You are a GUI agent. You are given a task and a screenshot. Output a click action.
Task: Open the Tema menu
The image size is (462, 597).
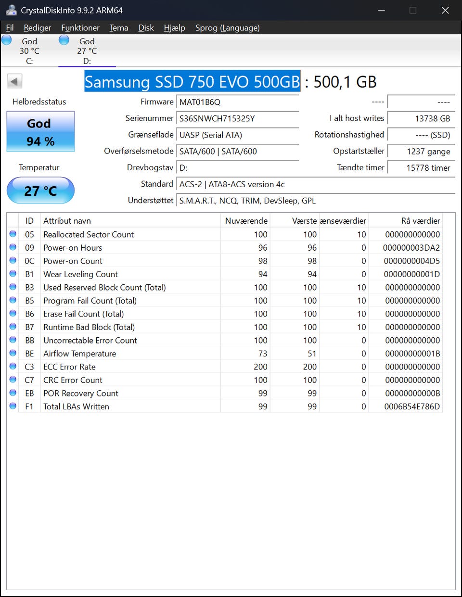click(x=119, y=28)
